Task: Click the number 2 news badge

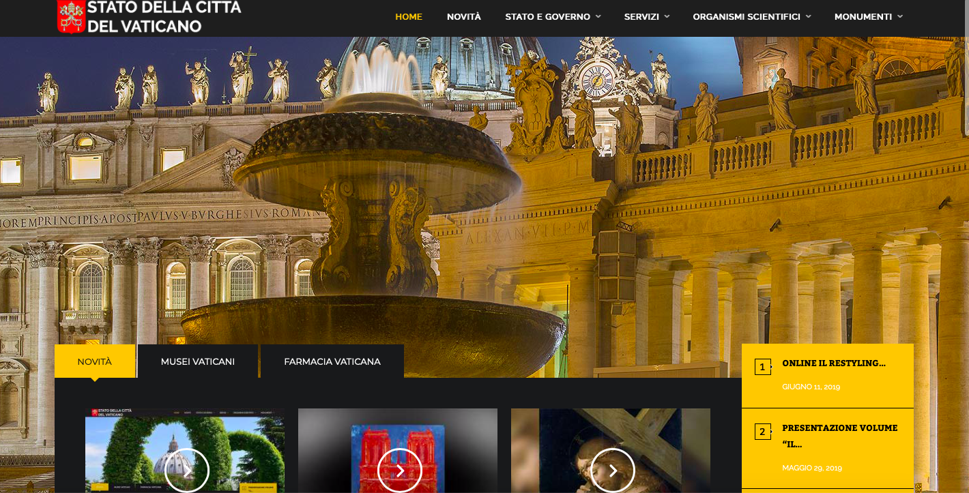Action: pyautogui.click(x=762, y=432)
